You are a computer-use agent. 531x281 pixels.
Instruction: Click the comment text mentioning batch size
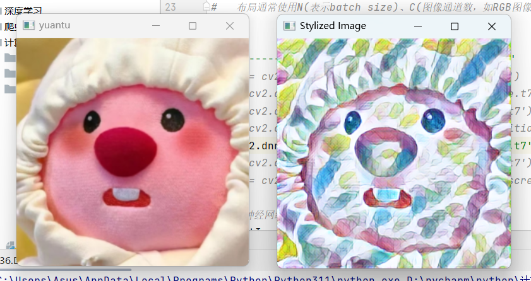click(383, 7)
